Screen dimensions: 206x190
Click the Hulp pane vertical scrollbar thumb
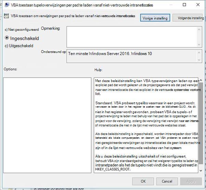pos(201,123)
